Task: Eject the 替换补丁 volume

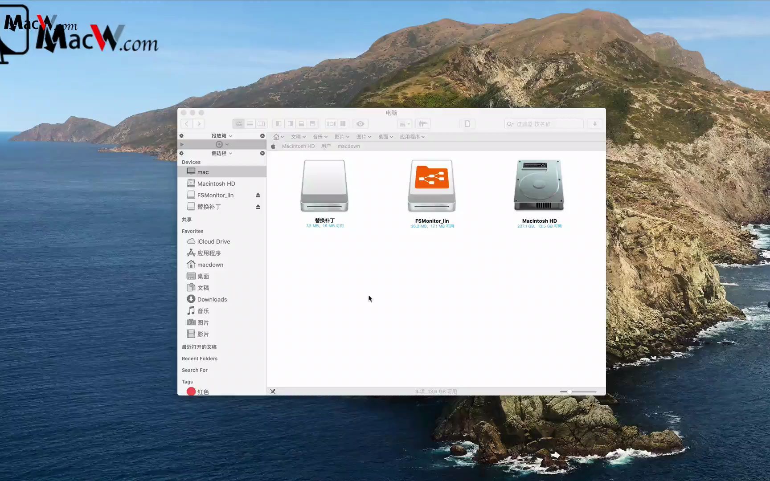Action: [x=258, y=206]
